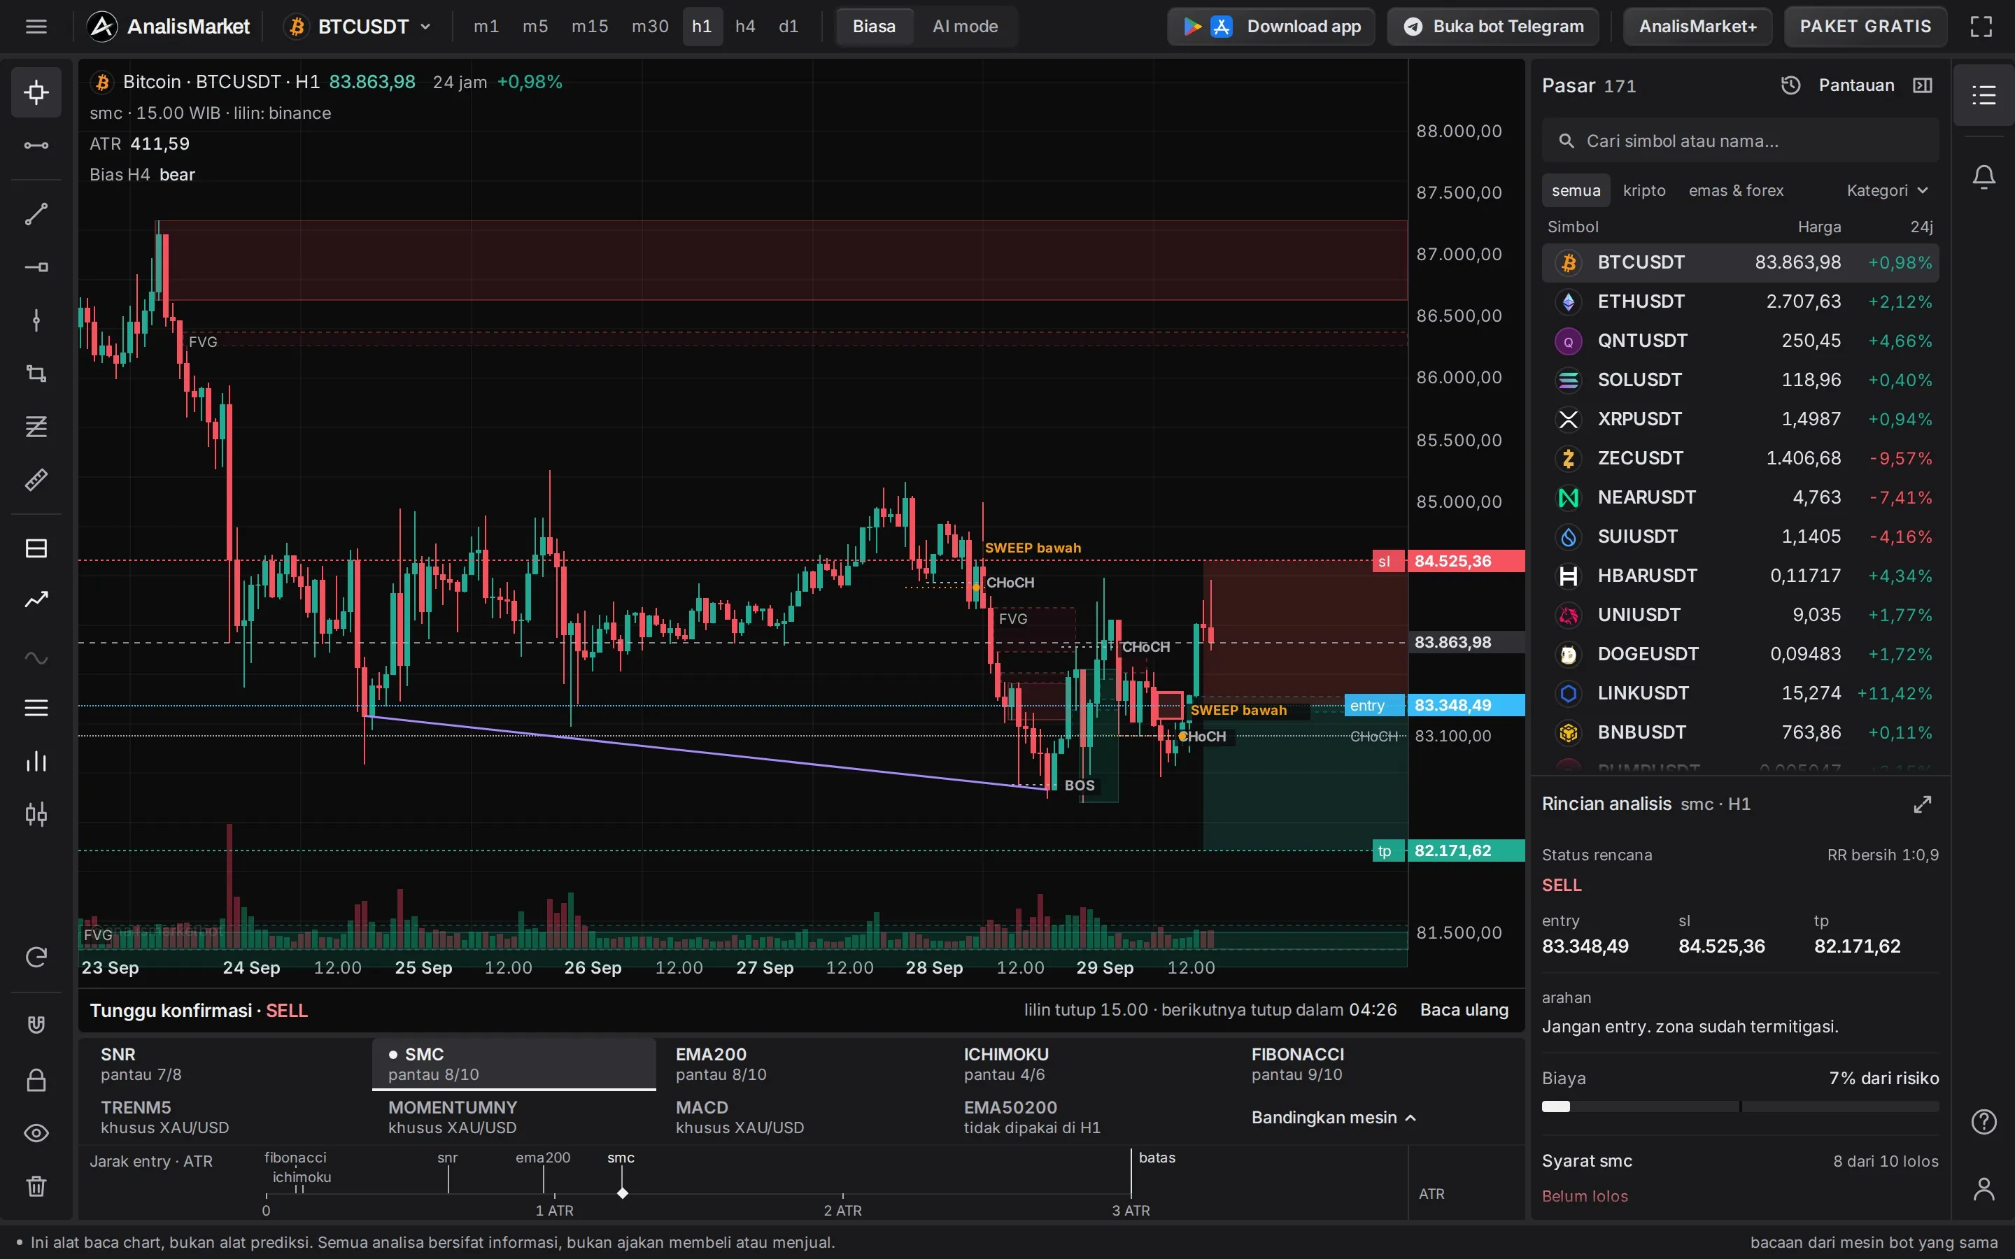2015x1259 pixels.
Task: Open the market list panel icon
Action: pyautogui.click(x=1984, y=95)
